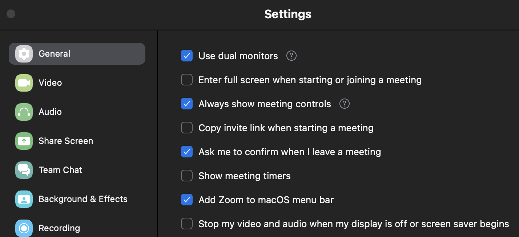Click the General settings gear icon

pos(24,53)
